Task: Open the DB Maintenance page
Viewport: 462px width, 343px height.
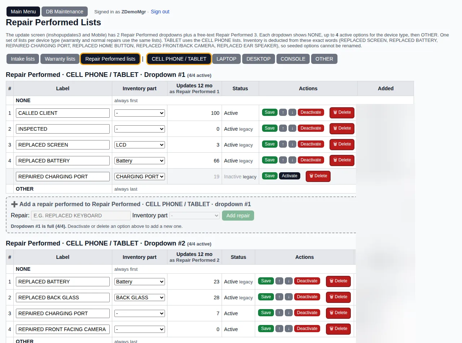Action: tap(65, 12)
